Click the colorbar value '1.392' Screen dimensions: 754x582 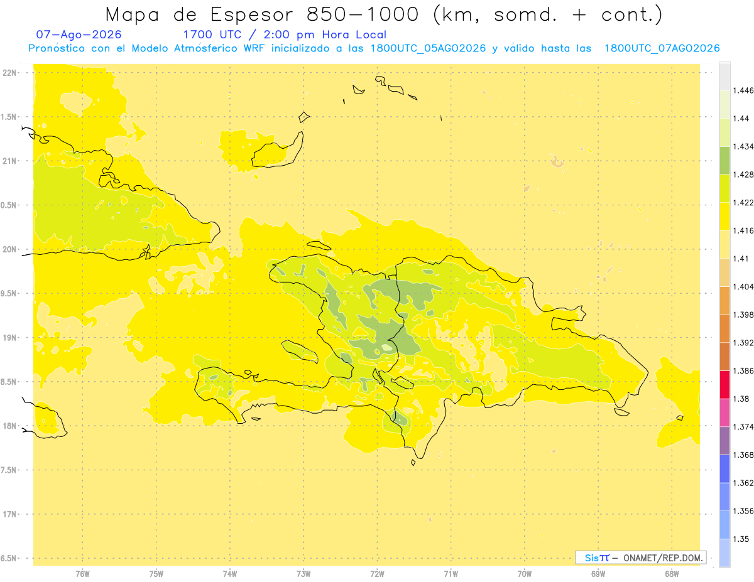(x=743, y=343)
